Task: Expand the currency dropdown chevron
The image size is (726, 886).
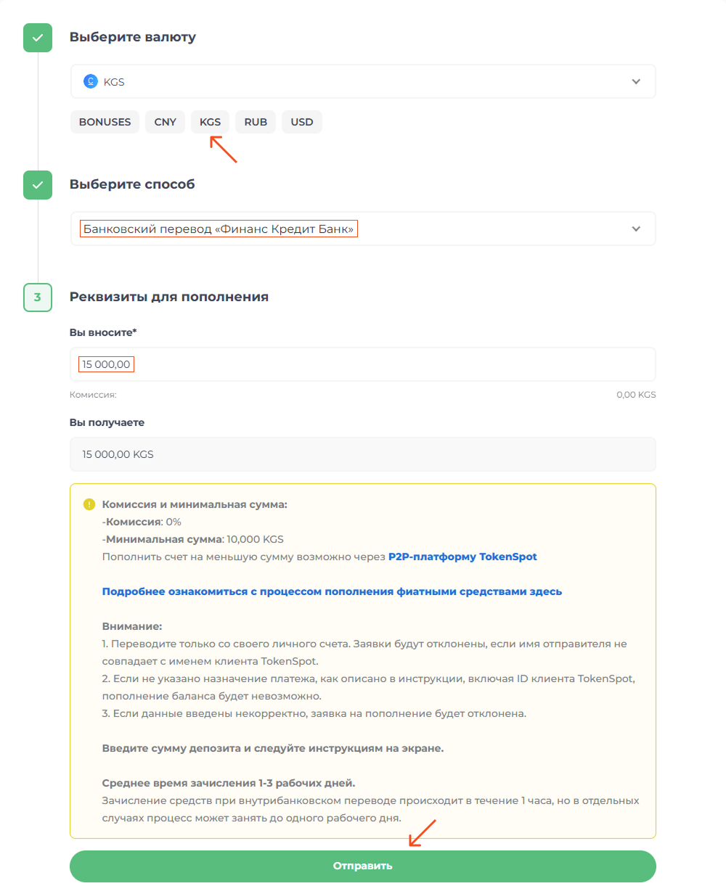Action: (x=636, y=81)
